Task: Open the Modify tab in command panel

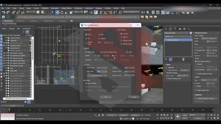Action: (x=170, y=29)
